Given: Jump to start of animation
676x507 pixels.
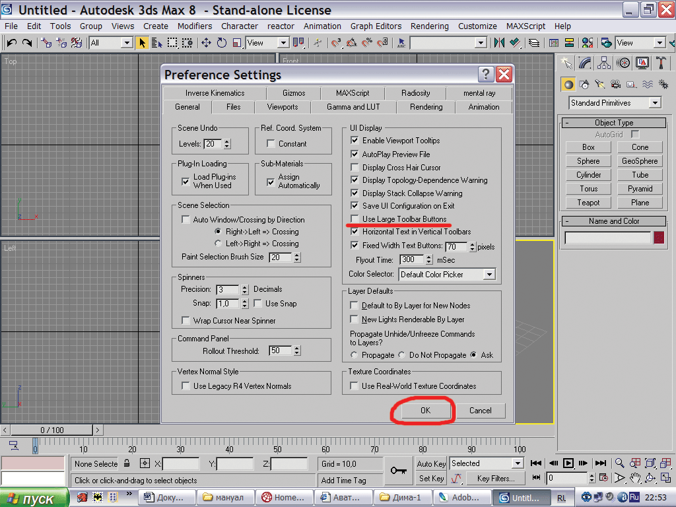Looking at the screenshot, I should tap(536, 463).
